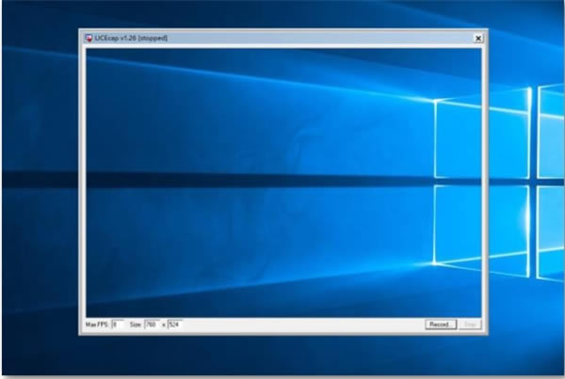Click the Max FPS label
The width and height of the screenshot is (565, 379).
pos(97,324)
